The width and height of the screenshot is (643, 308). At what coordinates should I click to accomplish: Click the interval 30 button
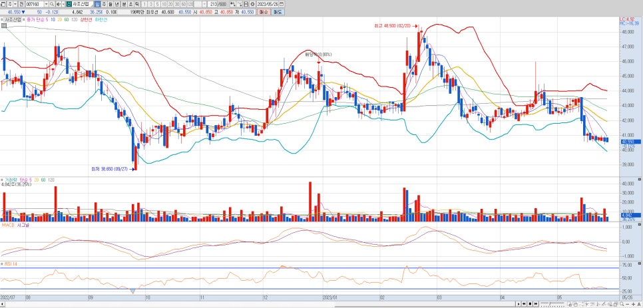(177, 4)
